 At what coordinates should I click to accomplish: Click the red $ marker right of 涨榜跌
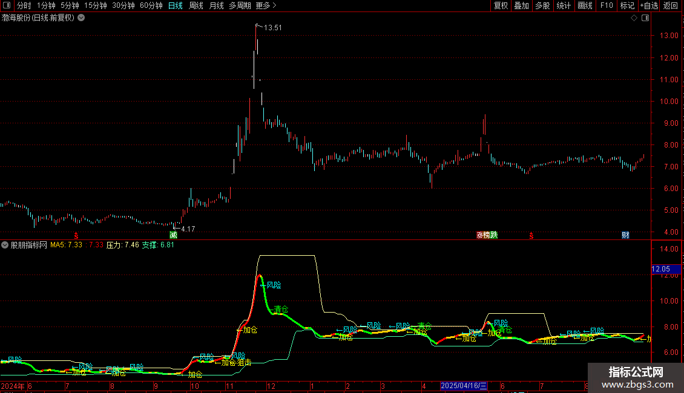(x=531, y=236)
